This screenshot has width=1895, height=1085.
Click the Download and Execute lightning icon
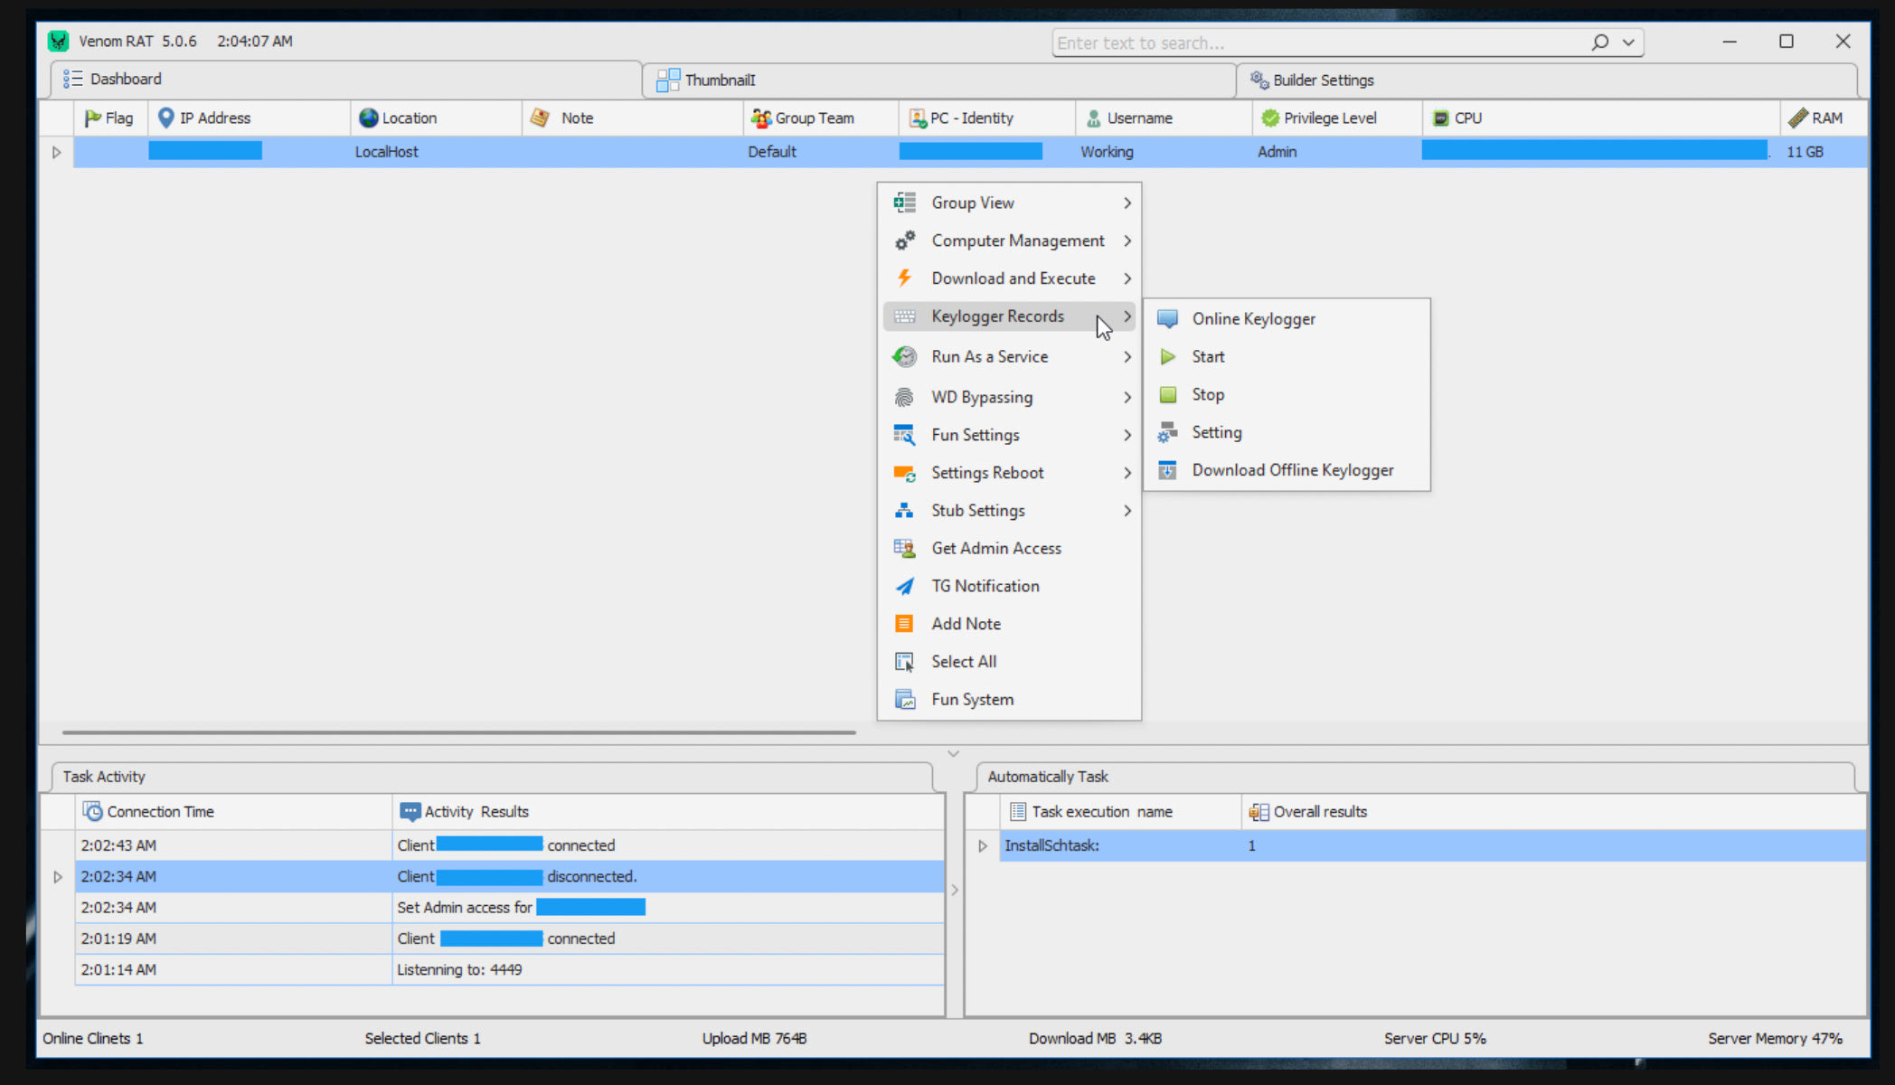pyautogui.click(x=904, y=278)
